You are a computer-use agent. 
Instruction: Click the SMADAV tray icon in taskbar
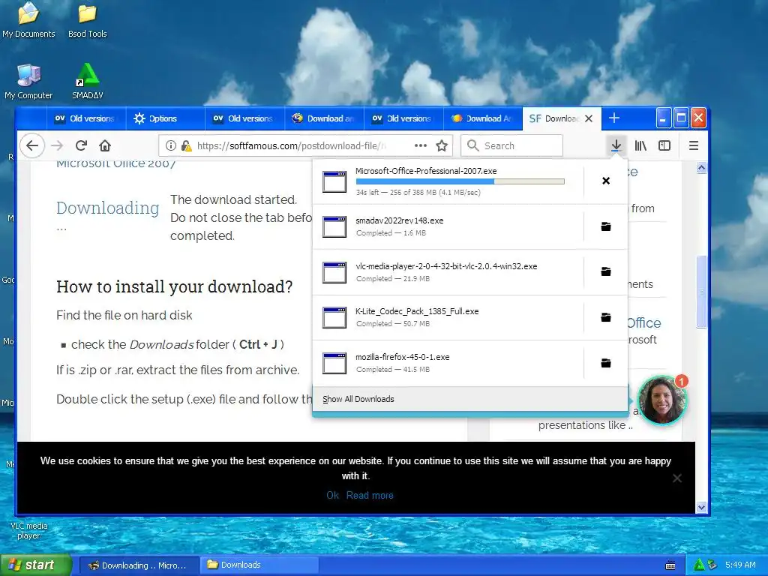coord(699,565)
